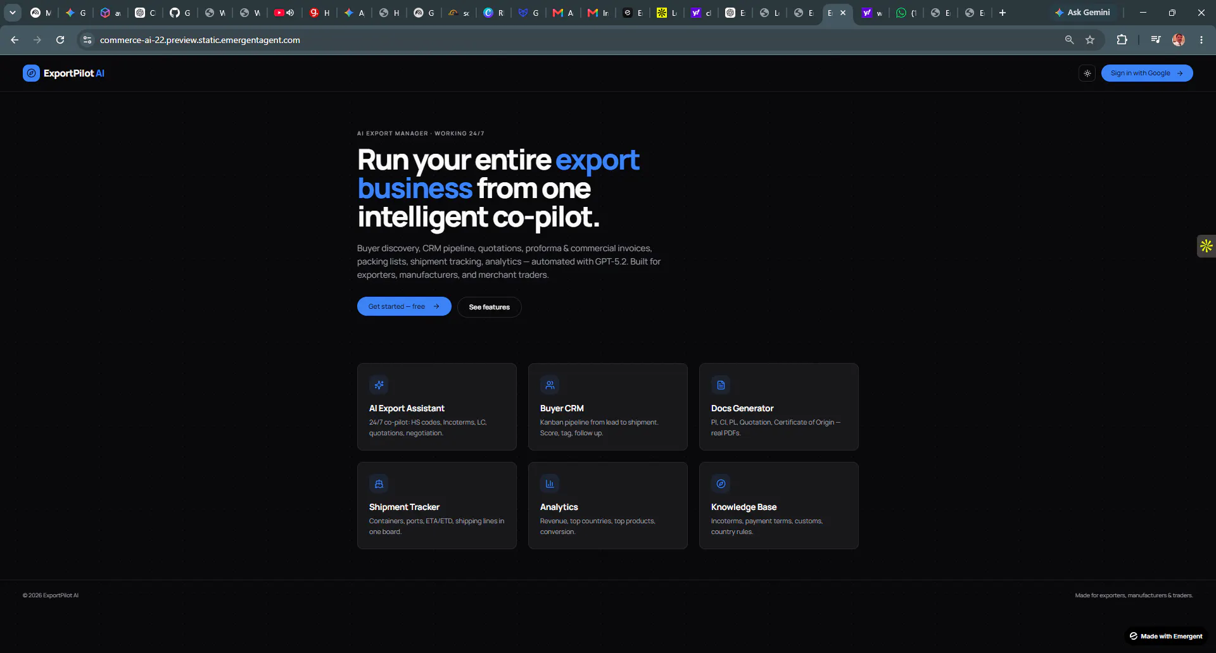Click the Docs Generator document icon
The width and height of the screenshot is (1216, 653).
tap(721, 385)
